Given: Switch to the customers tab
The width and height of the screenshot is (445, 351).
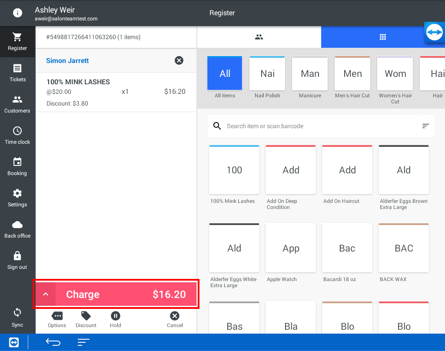Looking at the screenshot, I should tap(259, 37).
